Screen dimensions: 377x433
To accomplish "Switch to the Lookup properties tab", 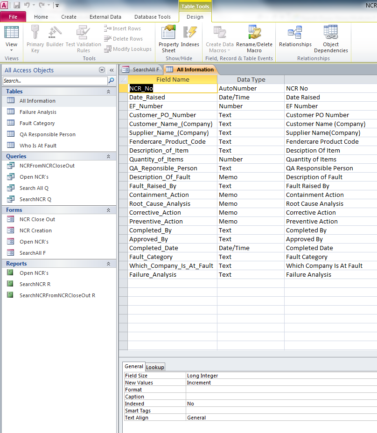I will click(x=155, y=367).
